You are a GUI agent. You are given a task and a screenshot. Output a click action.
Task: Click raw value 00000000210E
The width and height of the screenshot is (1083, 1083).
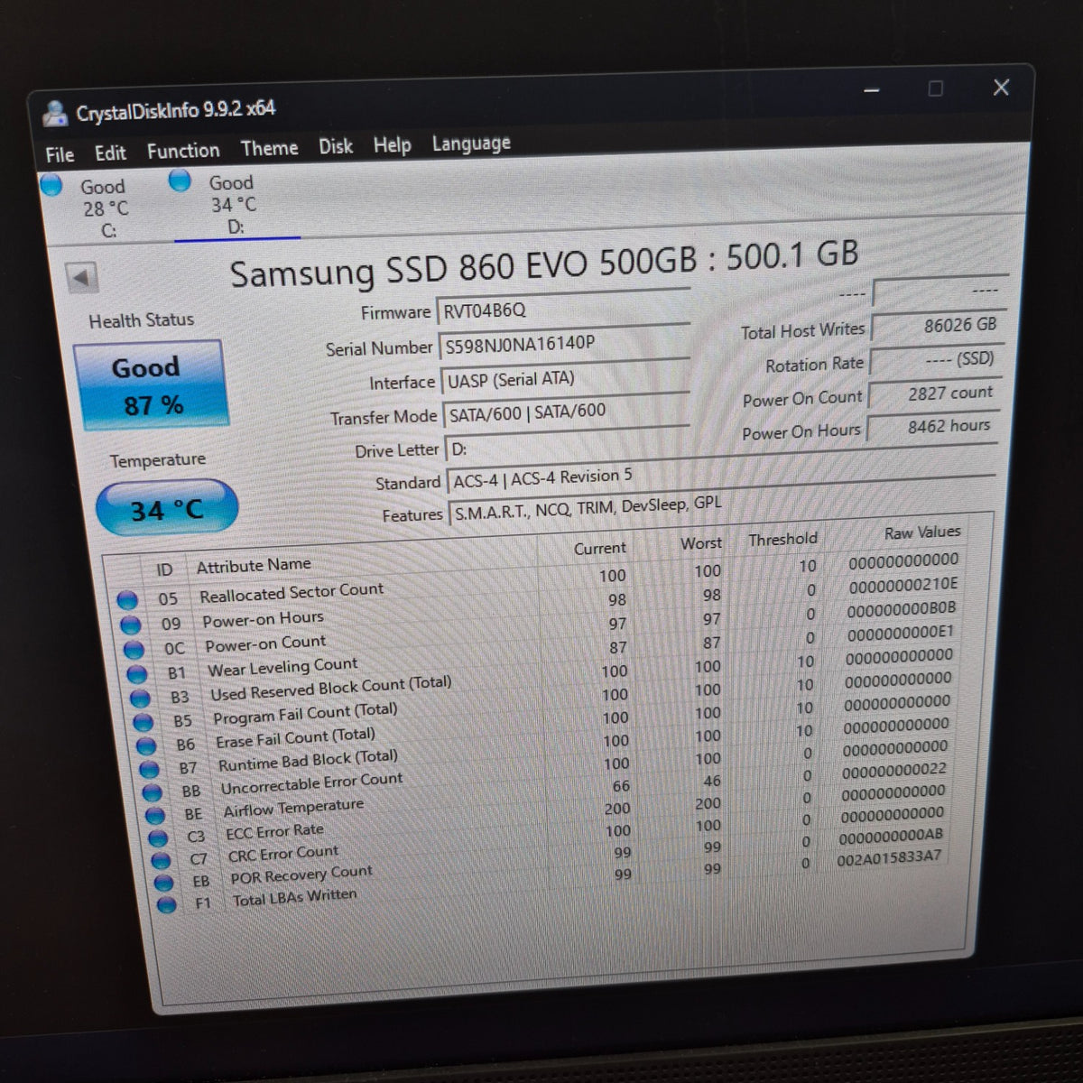click(x=903, y=586)
